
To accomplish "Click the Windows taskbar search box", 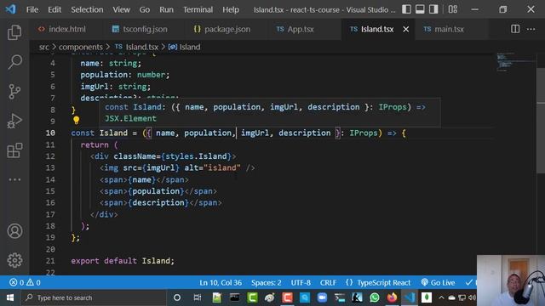I will click(93, 297).
